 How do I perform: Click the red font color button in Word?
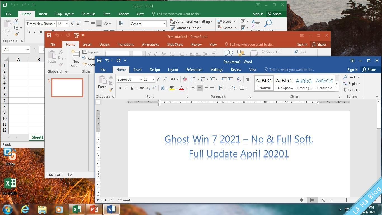[x=181, y=88]
